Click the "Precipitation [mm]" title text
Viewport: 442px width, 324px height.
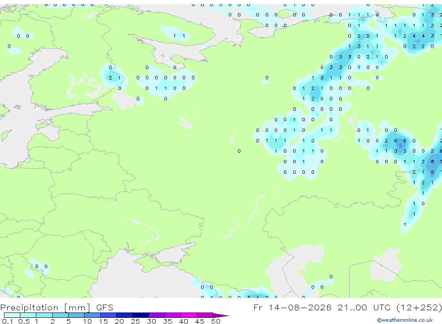(46, 308)
